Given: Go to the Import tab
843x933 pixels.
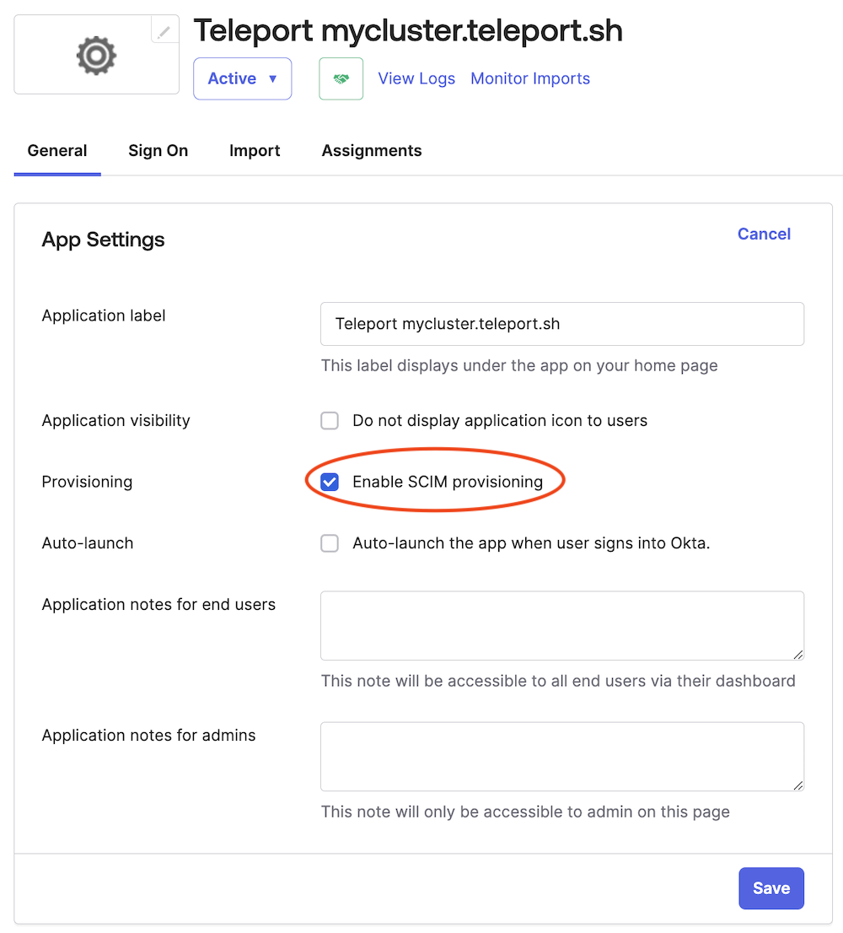Looking at the screenshot, I should (x=255, y=151).
